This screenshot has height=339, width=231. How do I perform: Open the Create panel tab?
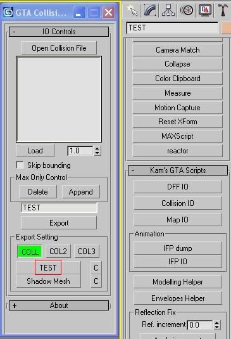[132, 10]
